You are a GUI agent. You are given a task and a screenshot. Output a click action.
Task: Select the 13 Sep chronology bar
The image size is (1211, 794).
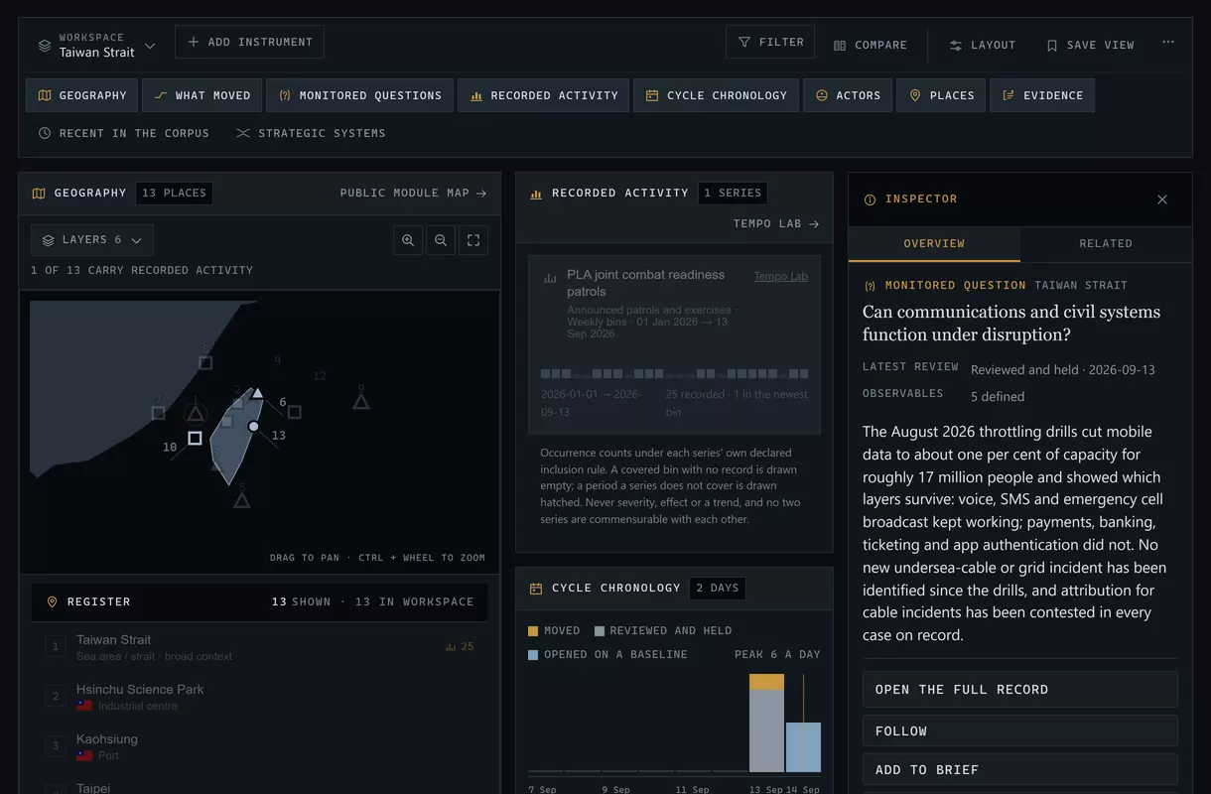click(x=766, y=723)
